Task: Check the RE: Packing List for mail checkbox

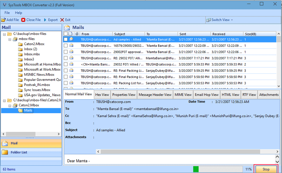Action: click(66, 83)
